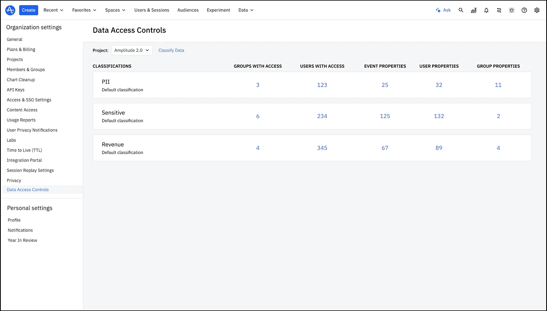The image size is (547, 311).
Task: Expand the Spaces dropdown menu
Action: [x=115, y=10]
